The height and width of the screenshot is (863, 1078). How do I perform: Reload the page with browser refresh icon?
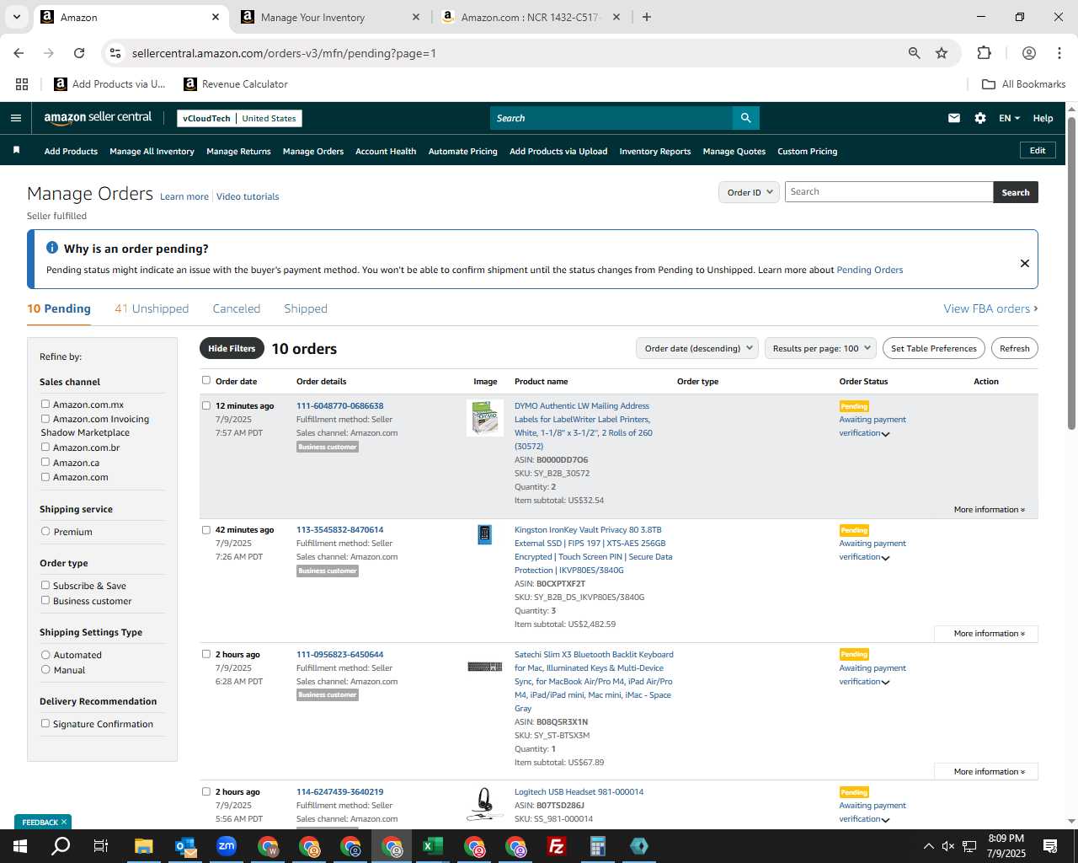click(x=79, y=53)
